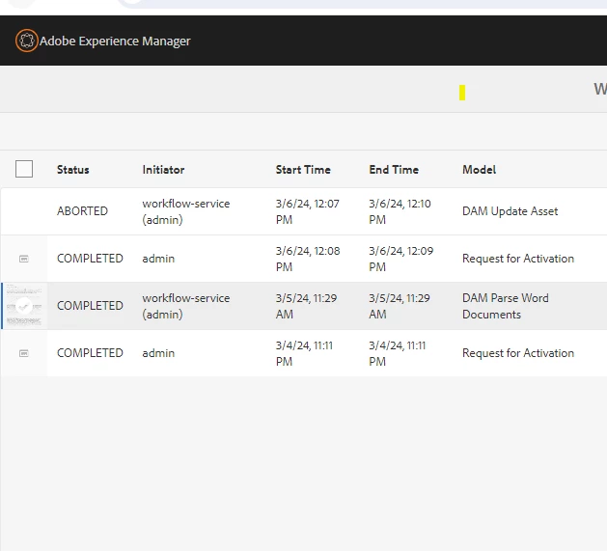Sort by the Model column header
The height and width of the screenshot is (551, 607).
click(480, 170)
